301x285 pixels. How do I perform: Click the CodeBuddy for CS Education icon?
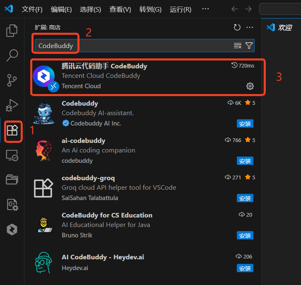pos(45,225)
